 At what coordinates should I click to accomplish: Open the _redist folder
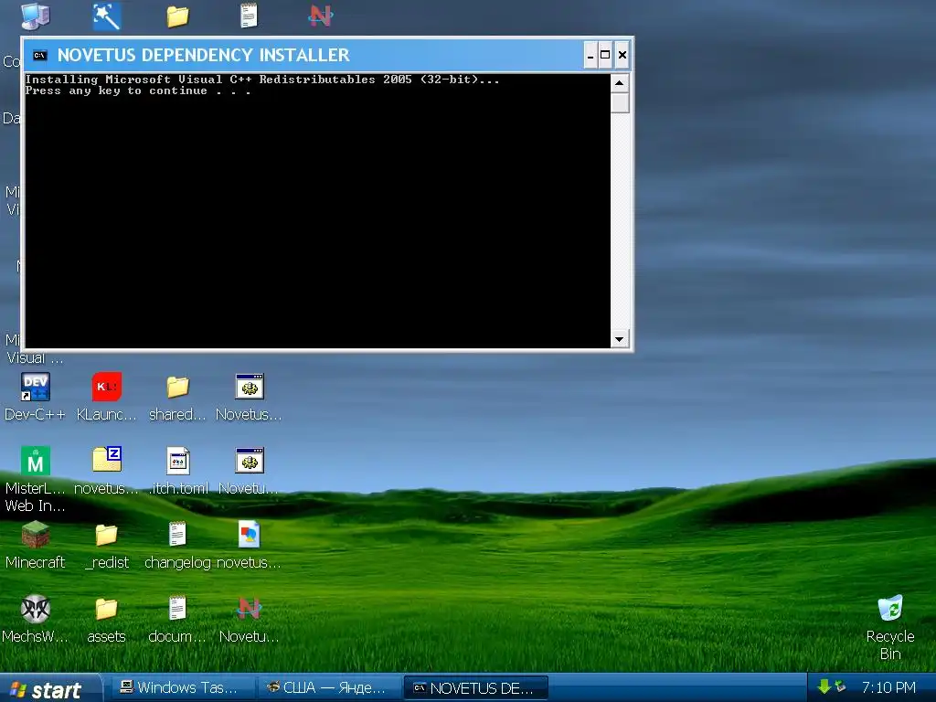107,545
